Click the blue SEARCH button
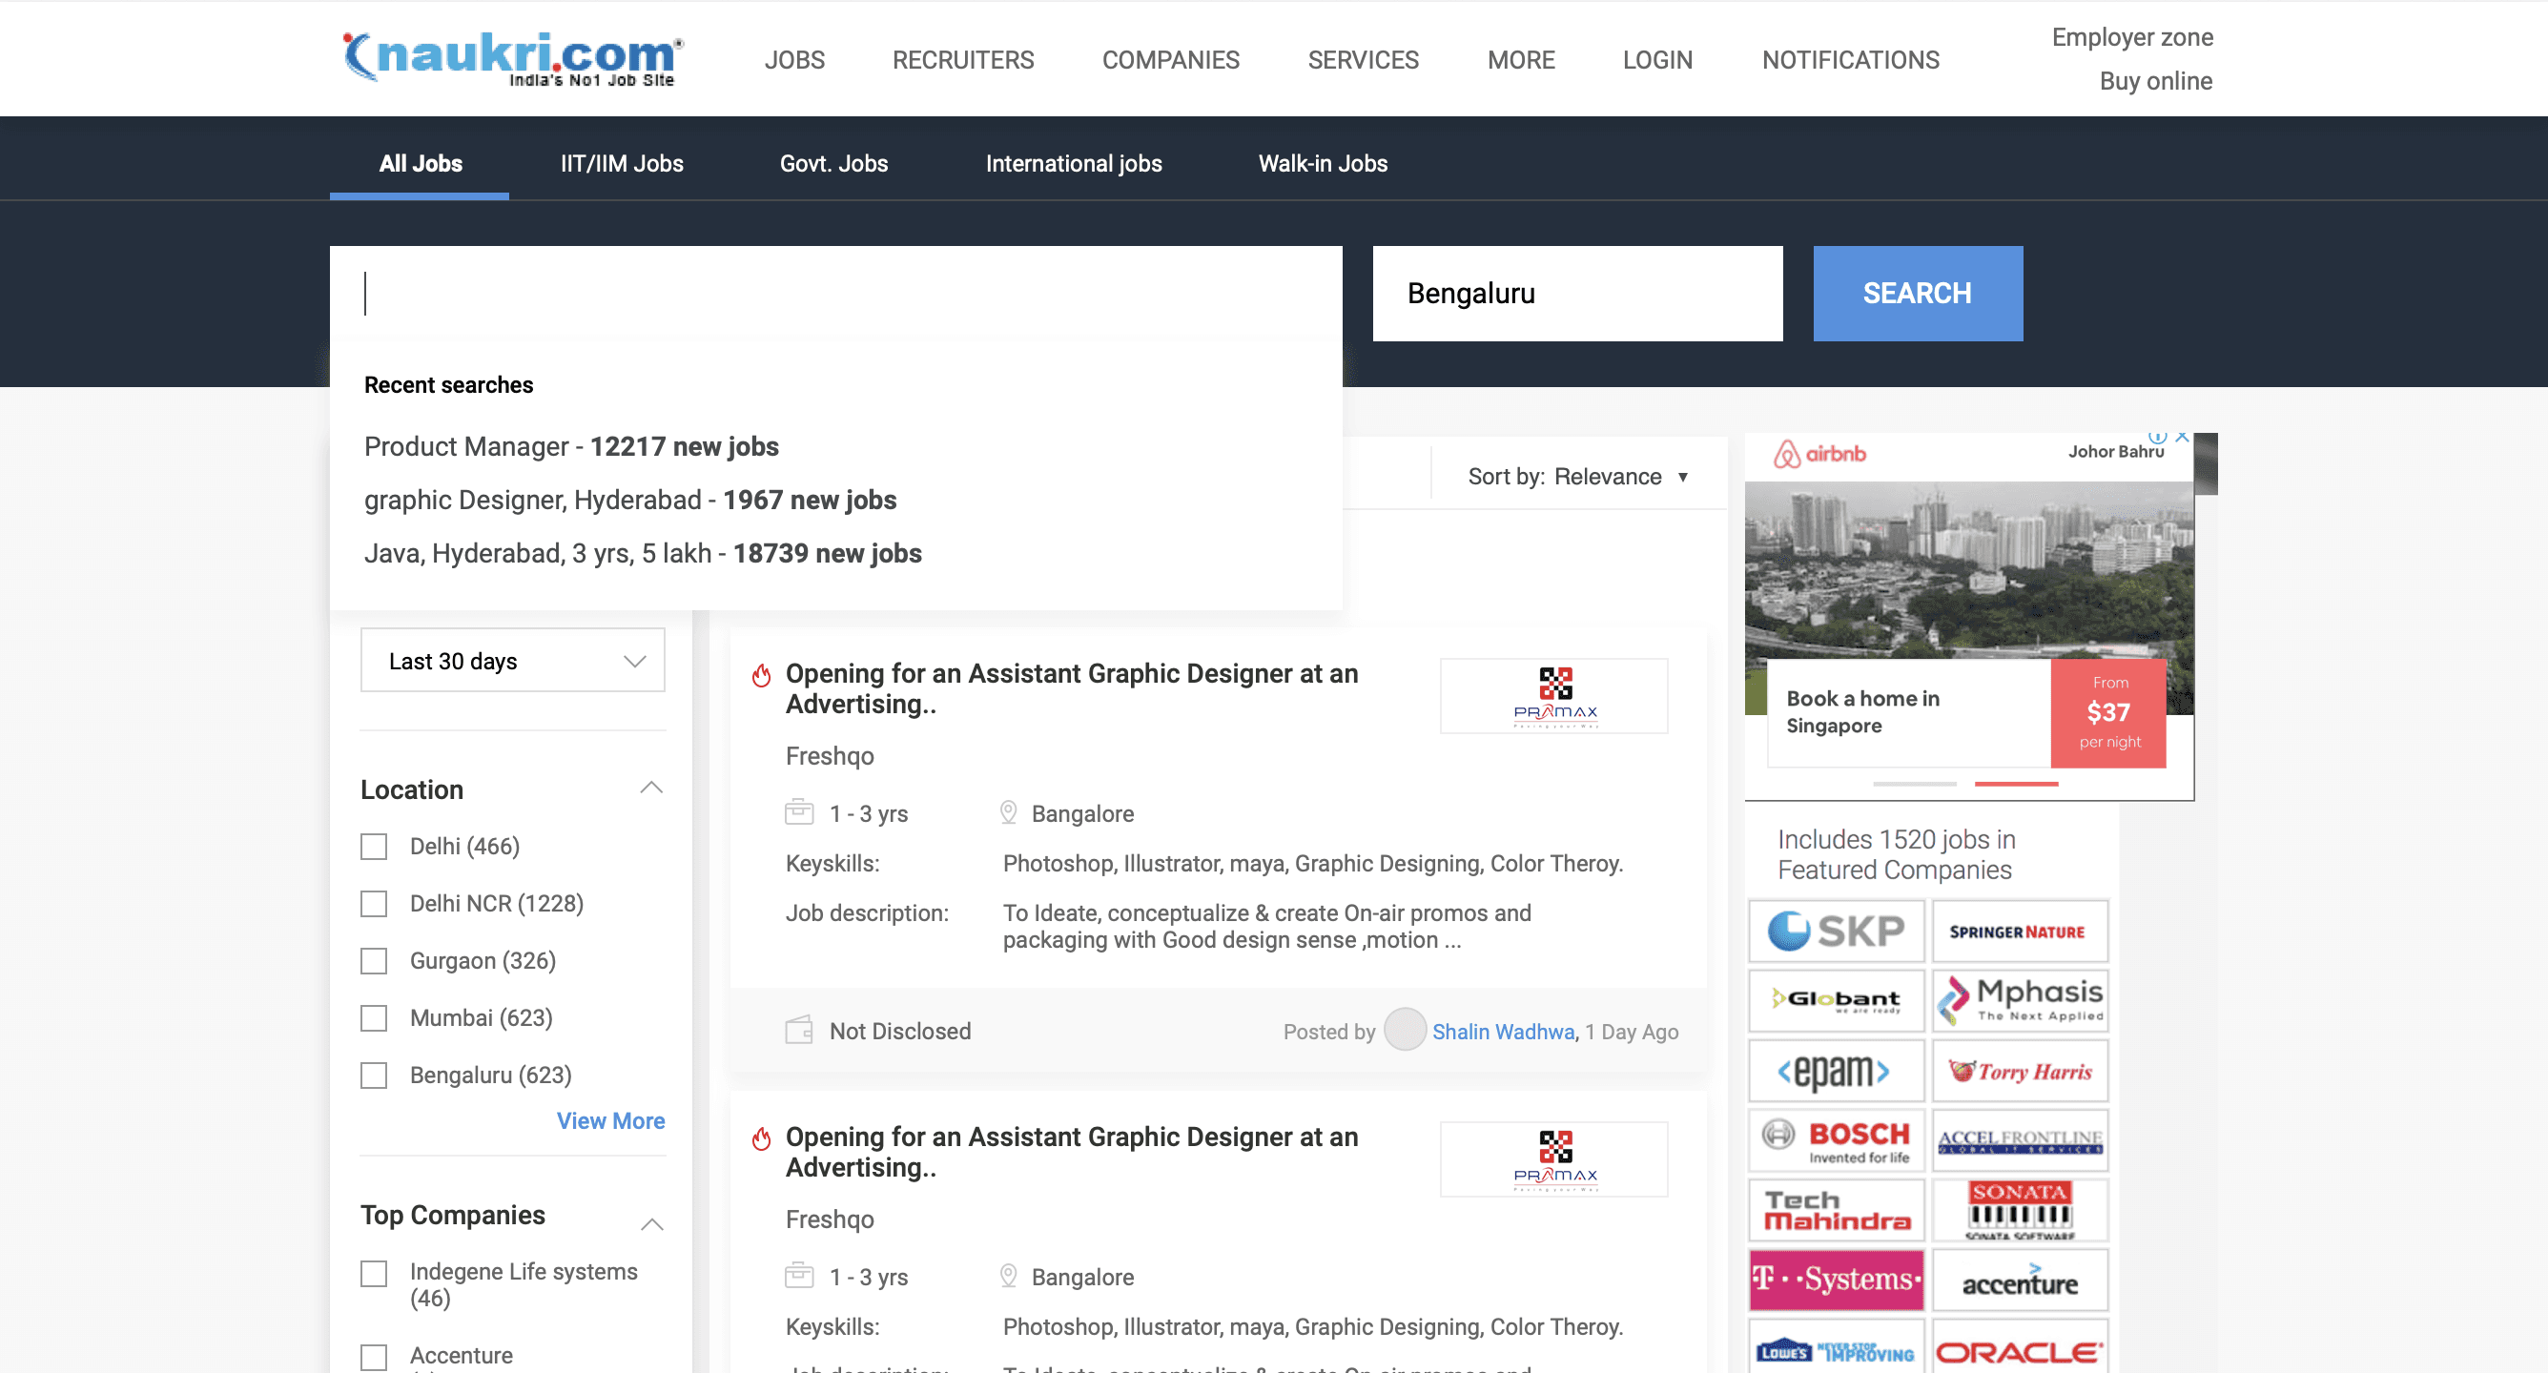The width and height of the screenshot is (2548, 1373). coord(1917,294)
